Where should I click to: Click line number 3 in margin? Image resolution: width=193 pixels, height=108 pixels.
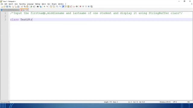pos(5,19)
